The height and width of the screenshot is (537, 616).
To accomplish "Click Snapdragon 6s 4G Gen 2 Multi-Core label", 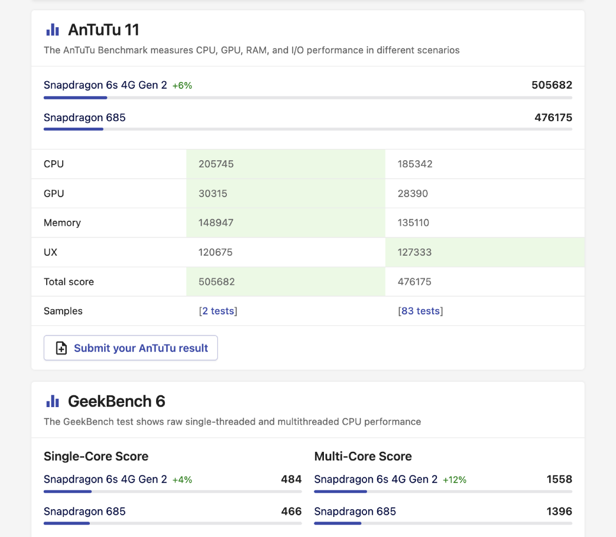I will tap(376, 480).
